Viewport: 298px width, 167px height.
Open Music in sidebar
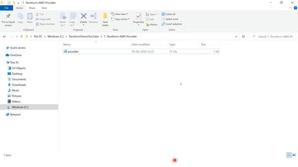click(x=15, y=90)
